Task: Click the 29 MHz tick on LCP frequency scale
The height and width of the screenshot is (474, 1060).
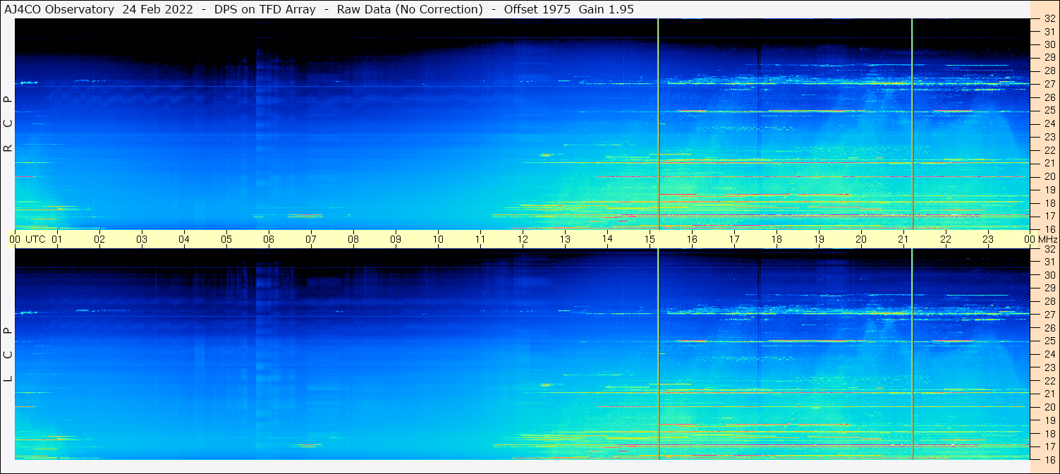Action: (x=1049, y=288)
